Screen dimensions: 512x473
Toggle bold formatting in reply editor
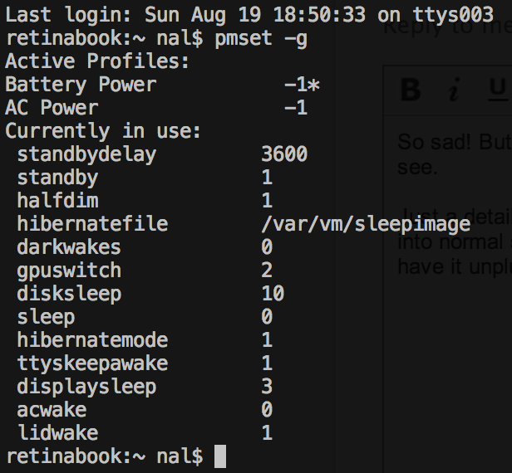(x=410, y=90)
